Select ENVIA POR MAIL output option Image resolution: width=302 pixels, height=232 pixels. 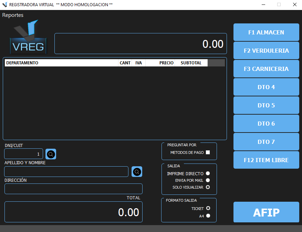click(x=208, y=180)
